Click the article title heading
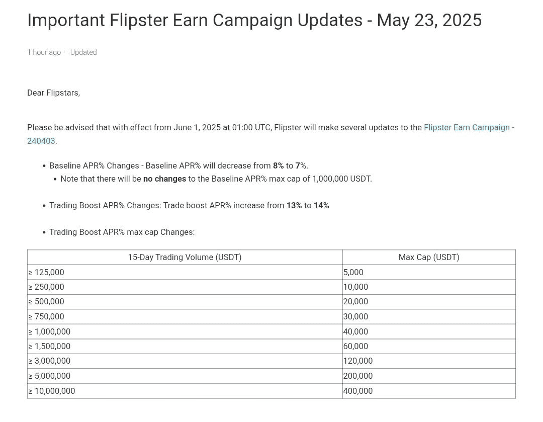Image resolution: width=543 pixels, height=422 pixels. click(254, 20)
